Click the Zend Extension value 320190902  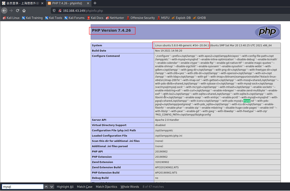point(162,162)
